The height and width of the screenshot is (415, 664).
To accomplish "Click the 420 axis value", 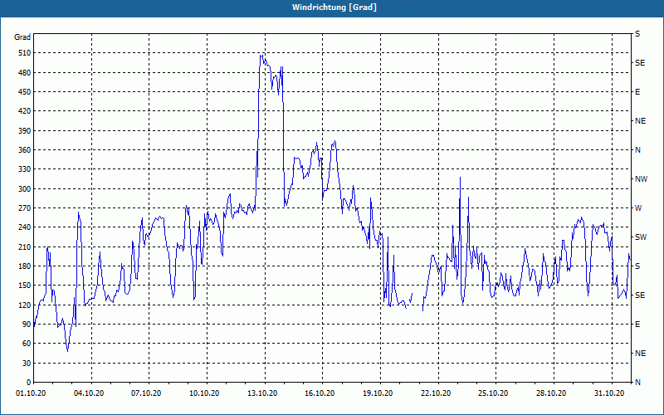I will point(25,111).
